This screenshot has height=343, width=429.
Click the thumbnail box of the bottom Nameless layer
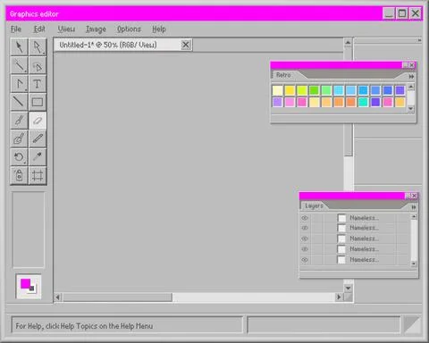[x=341, y=260]
